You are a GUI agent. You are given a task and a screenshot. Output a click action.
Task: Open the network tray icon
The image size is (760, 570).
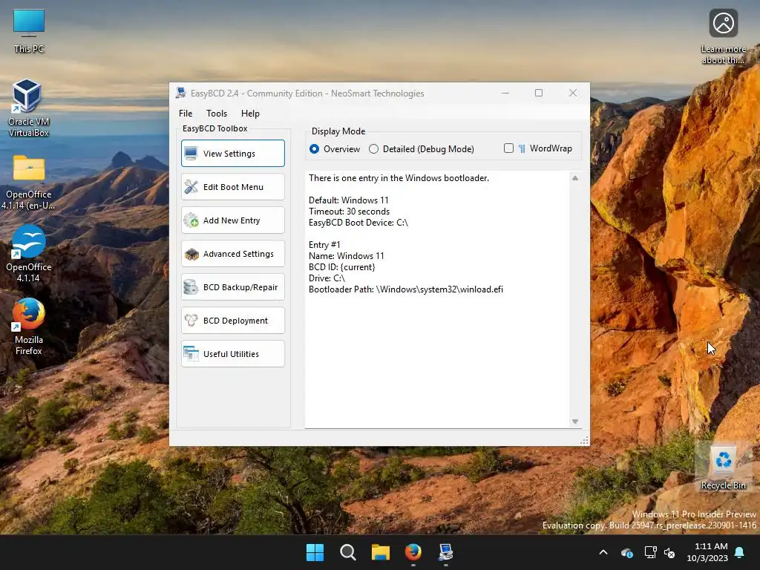pyautogui.click(x=650, y=552)
